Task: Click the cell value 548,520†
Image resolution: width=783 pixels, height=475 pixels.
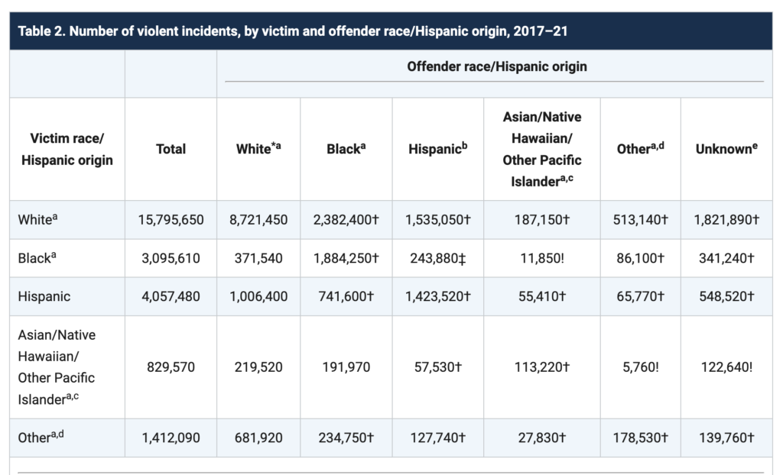Action: (726, 297)
